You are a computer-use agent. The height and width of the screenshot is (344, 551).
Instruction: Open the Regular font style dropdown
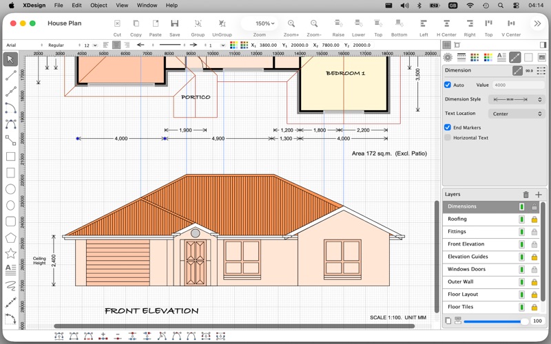[x=64, y=45]
